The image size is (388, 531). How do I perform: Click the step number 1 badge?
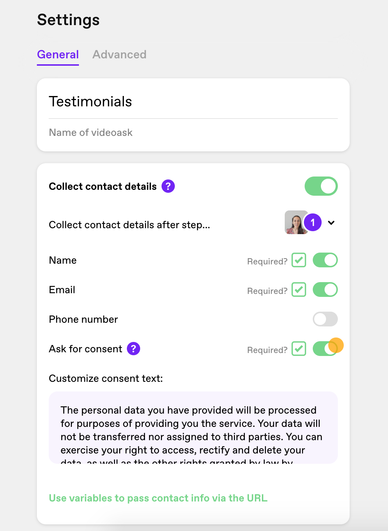point(313,222)
